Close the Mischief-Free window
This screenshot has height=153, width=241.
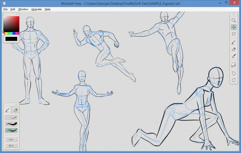tap(234, 3)
